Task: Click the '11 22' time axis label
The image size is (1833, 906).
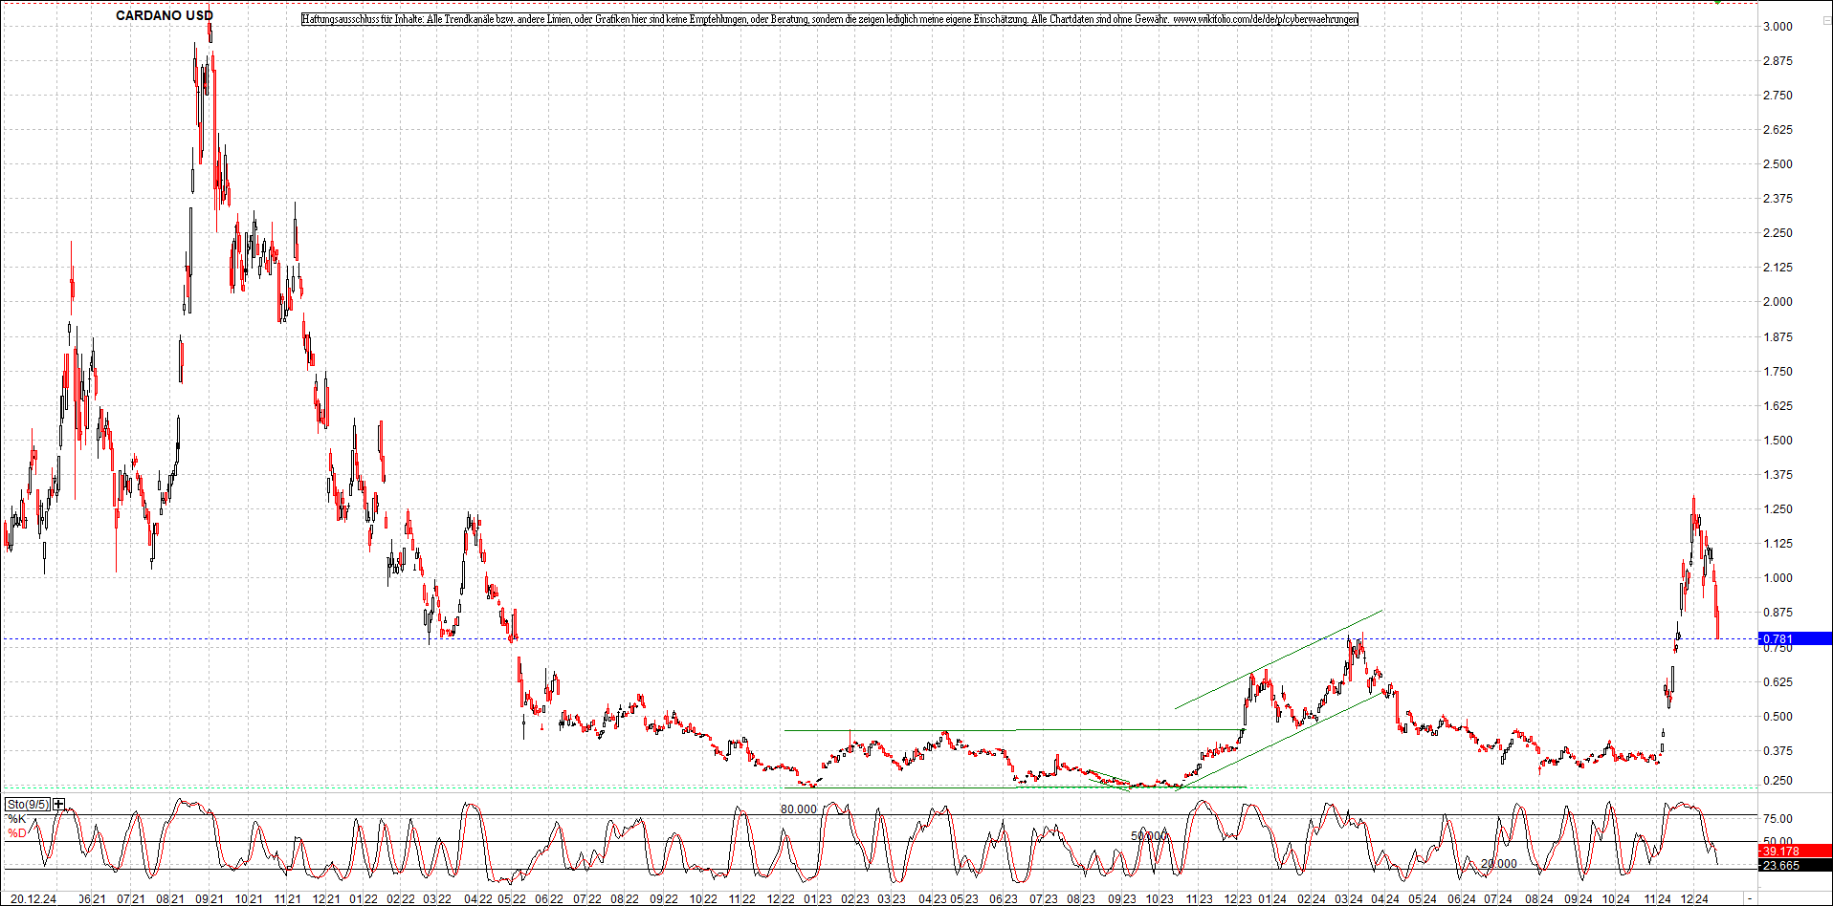Action: [x=741, y=899]
